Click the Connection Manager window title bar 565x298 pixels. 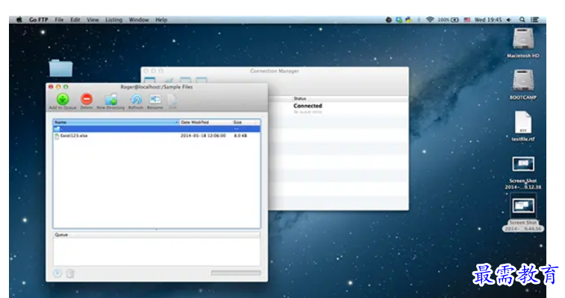point(275,71)
